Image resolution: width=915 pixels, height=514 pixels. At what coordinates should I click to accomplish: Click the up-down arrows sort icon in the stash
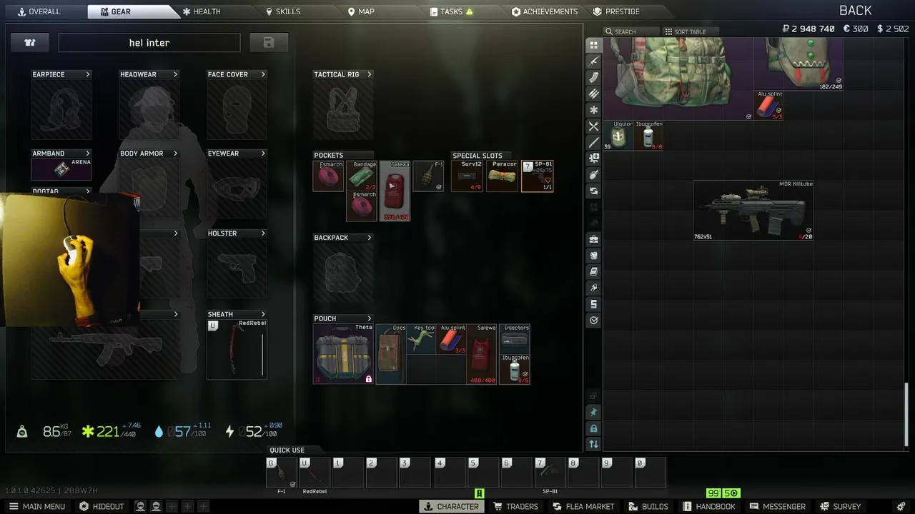coord(593,444)
